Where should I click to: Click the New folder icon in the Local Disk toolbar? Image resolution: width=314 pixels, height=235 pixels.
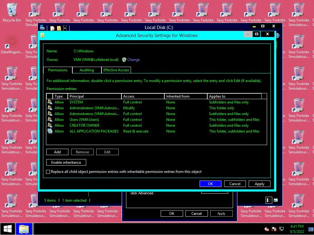click(59, 28)
